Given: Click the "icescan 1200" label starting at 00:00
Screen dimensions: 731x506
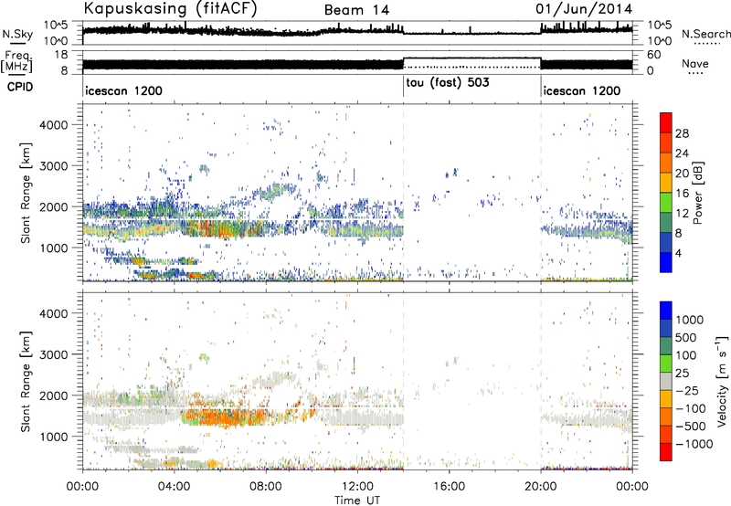Looking at the screenshot, I should point(123,90).
